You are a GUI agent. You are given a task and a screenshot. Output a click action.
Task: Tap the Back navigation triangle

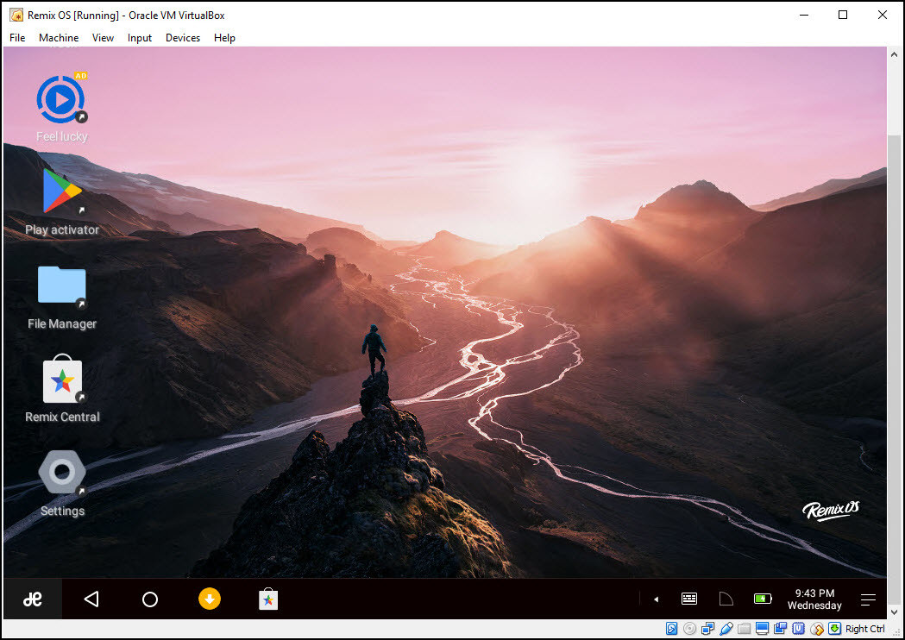tap(91, 599)
